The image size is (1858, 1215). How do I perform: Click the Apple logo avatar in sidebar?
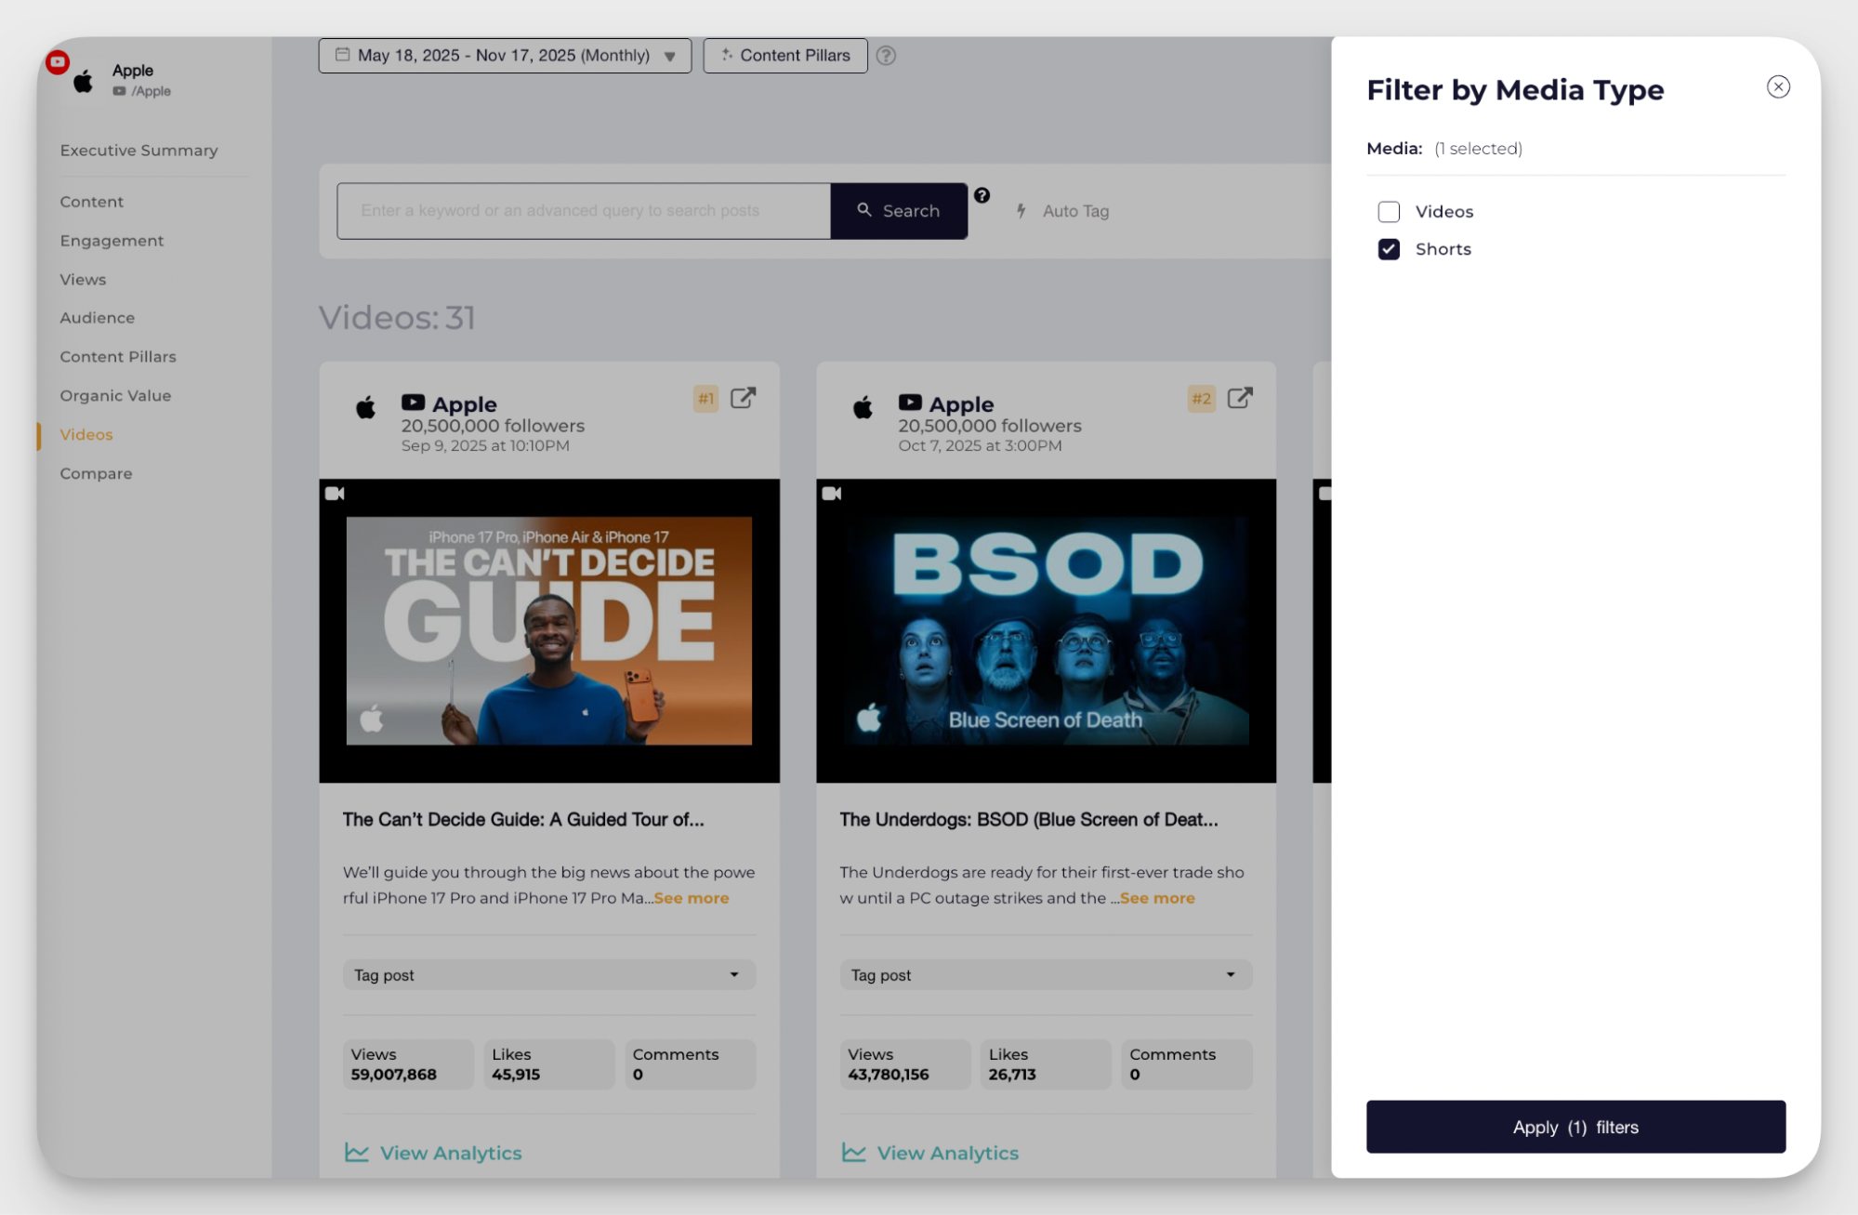coord(82,80)
